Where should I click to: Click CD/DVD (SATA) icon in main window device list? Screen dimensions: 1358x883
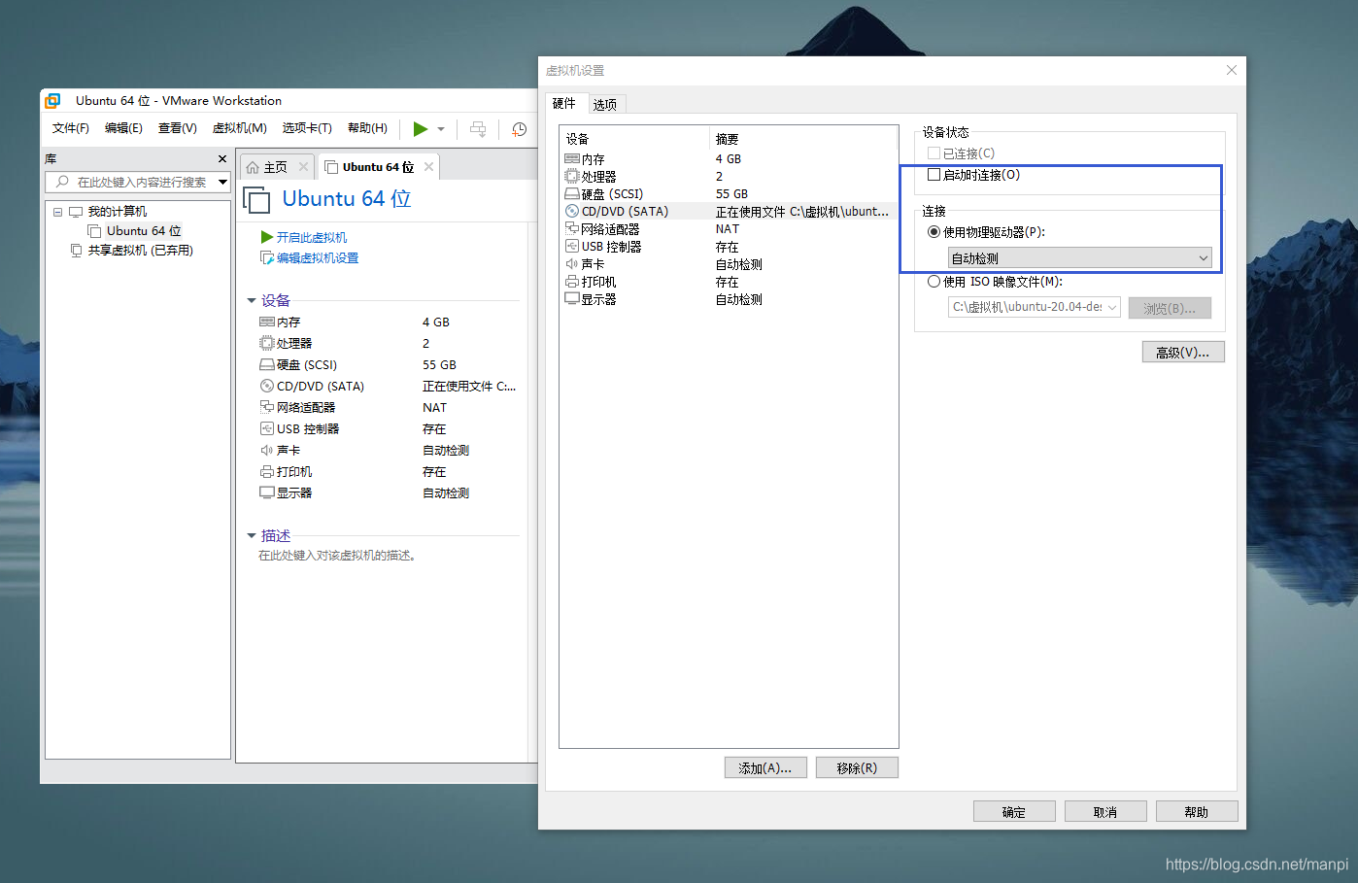tap(267, 387)
